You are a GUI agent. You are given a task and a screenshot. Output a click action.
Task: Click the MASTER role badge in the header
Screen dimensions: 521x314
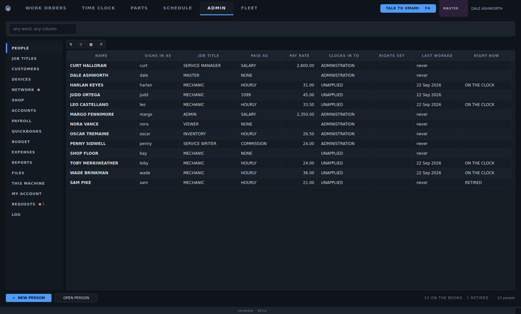pyautogui.click(x=453, y=8)
